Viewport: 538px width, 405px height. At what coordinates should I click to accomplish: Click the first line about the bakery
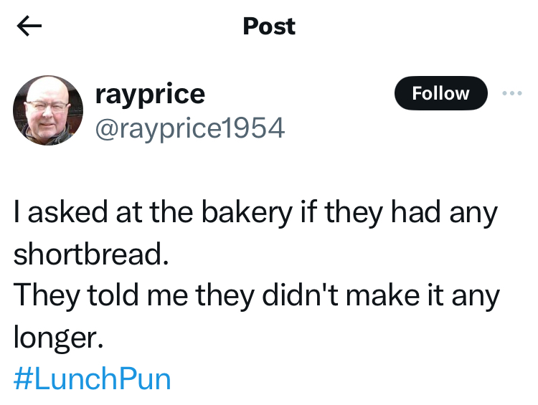click(x=255, y=213)
